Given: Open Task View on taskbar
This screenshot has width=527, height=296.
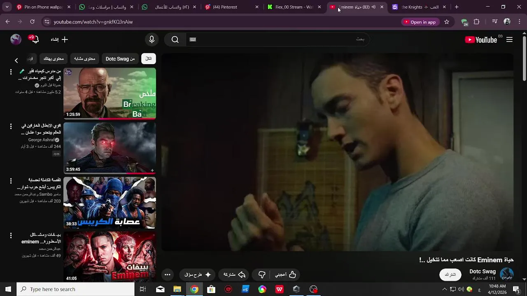Looking at the screenshot, I should [143, 289].
